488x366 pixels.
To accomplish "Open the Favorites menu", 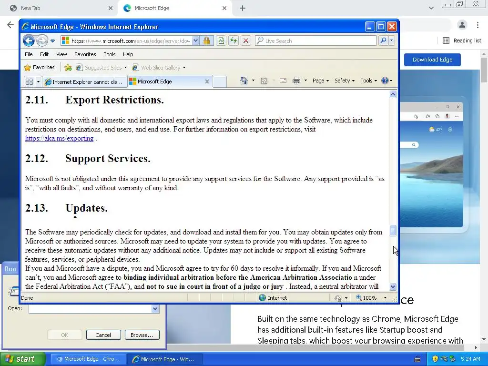I will tap(85, 54).
